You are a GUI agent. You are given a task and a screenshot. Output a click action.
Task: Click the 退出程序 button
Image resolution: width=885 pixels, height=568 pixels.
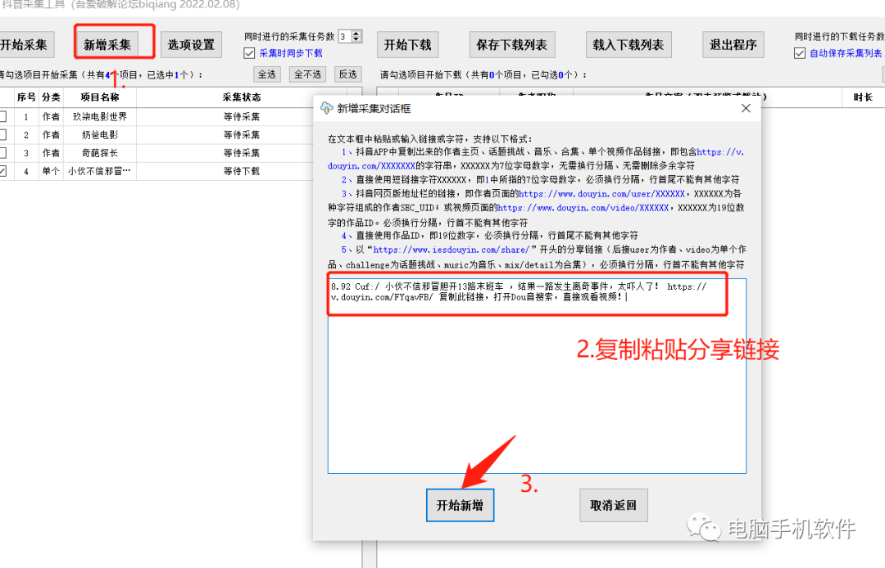(x=733, y=44)
